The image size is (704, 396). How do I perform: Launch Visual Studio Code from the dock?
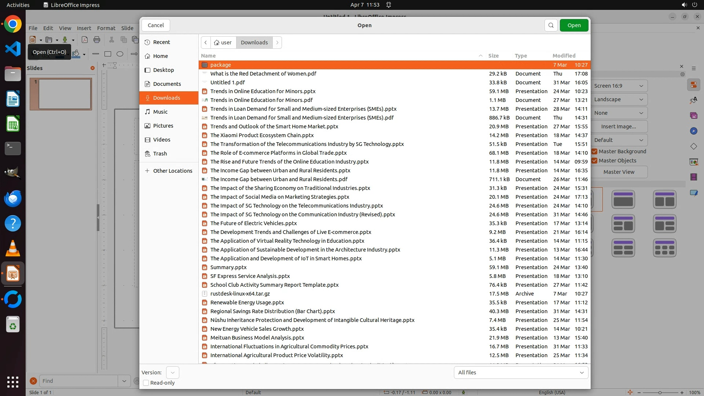coord(13,49)
